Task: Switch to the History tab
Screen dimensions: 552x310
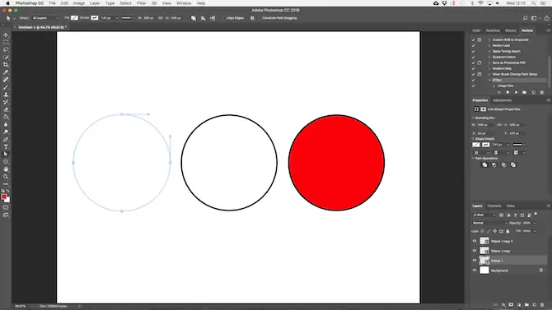Action: click(x=511, y=30)
